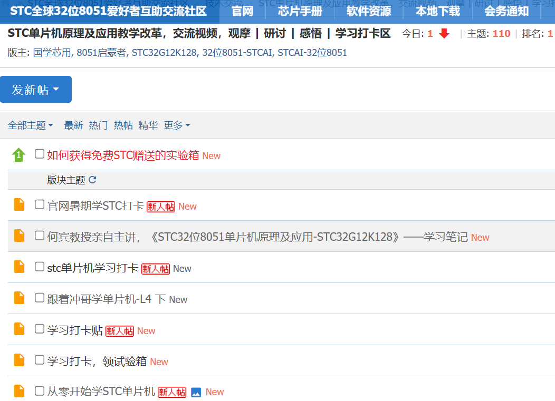Open thread 跟着冲哥学单片机-L4 下
This screenshot has width=555, height=401.
[x=106, y=299]
